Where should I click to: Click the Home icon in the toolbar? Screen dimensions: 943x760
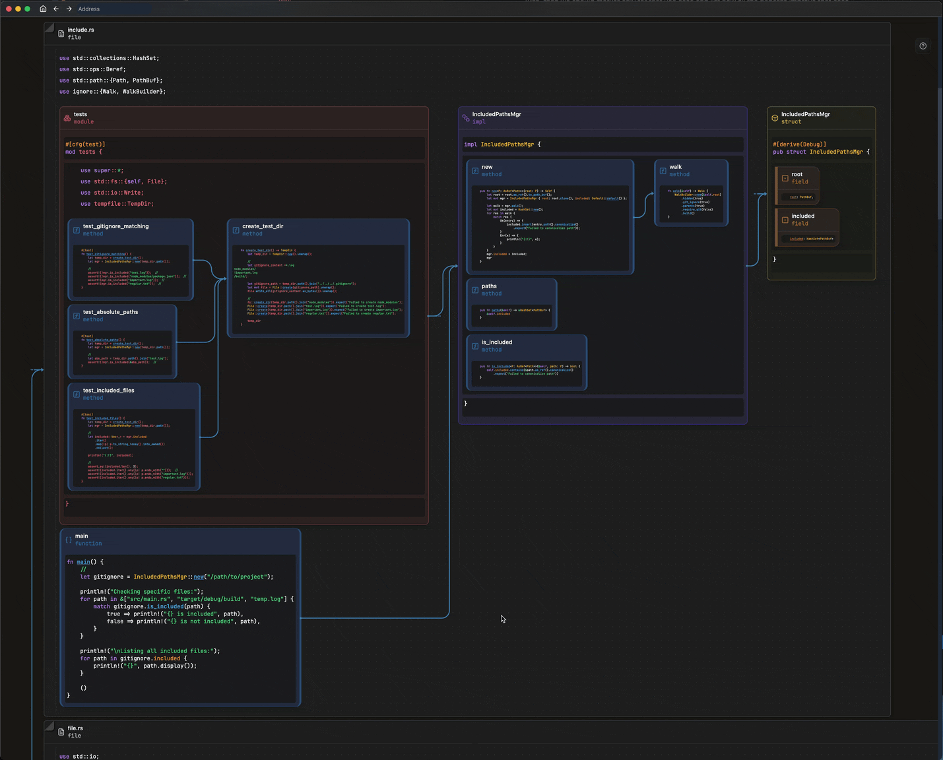point(43,9)
